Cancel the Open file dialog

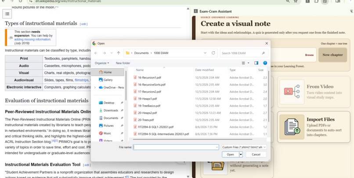[256, 155]
